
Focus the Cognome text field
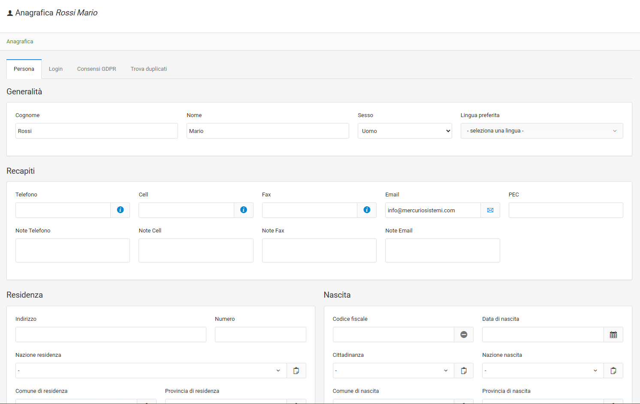97,131
